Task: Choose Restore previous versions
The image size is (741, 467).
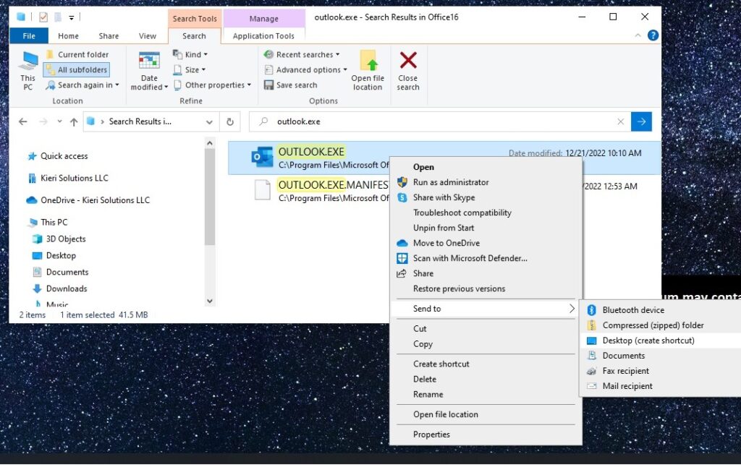Action: point(486,288)
